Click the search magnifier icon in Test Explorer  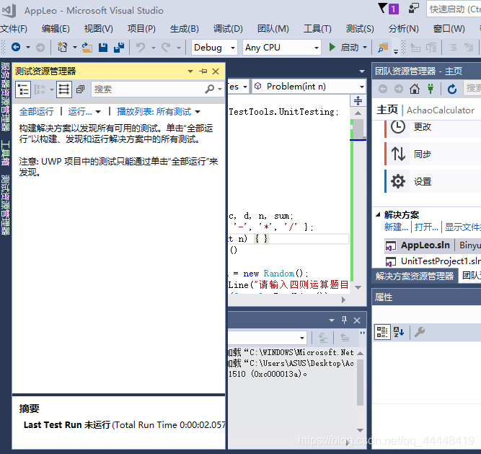[210, 90]
